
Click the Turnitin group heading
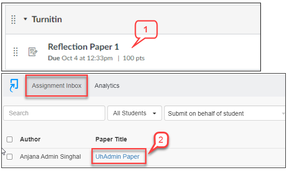coord(47,20)
